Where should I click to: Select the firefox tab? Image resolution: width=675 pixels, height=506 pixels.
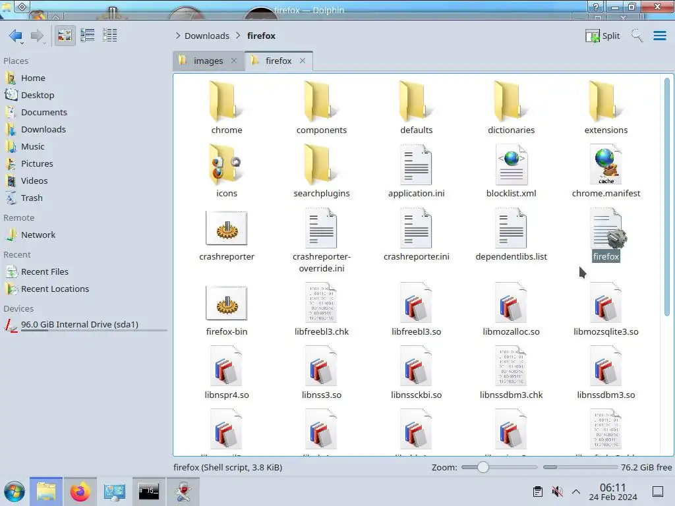[279, 61]
